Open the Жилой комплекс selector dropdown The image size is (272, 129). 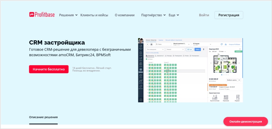[181, 45]
